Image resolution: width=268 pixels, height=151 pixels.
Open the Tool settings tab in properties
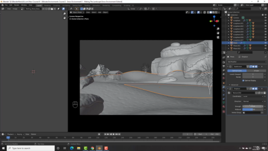pos(224,57)
